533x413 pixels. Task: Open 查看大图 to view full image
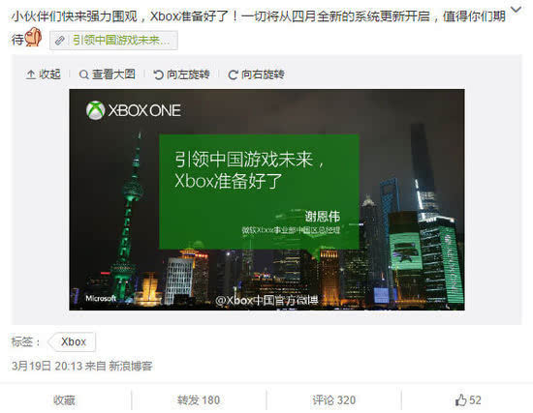point(107,74)
